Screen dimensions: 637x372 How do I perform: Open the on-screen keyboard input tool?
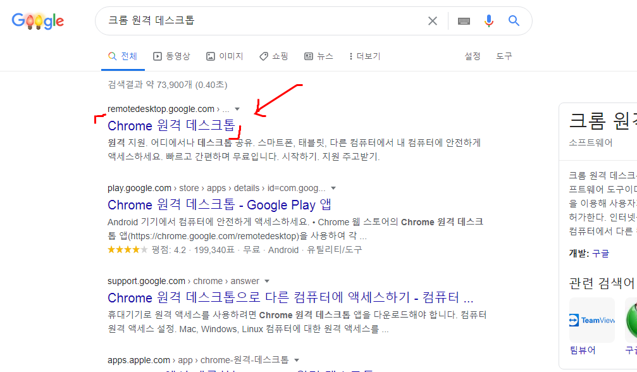click(x=464, y=21)
